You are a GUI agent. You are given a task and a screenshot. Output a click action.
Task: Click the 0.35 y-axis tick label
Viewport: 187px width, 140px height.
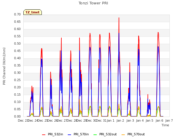pos(18,65)
